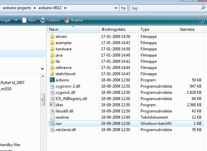This screenshot has height=151, width=207.
Task: Click the 'Tekstdokument' type cell
Action: 154,117
